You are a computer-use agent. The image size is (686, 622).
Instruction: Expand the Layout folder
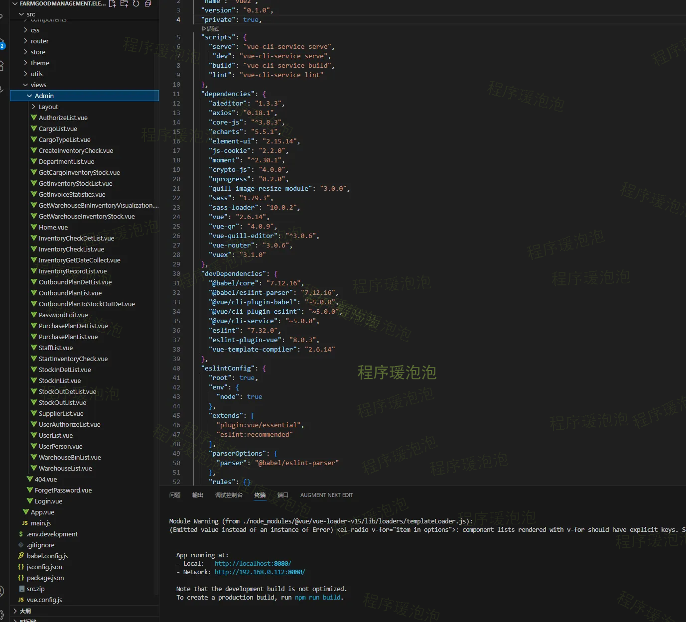tap(33, 107)
